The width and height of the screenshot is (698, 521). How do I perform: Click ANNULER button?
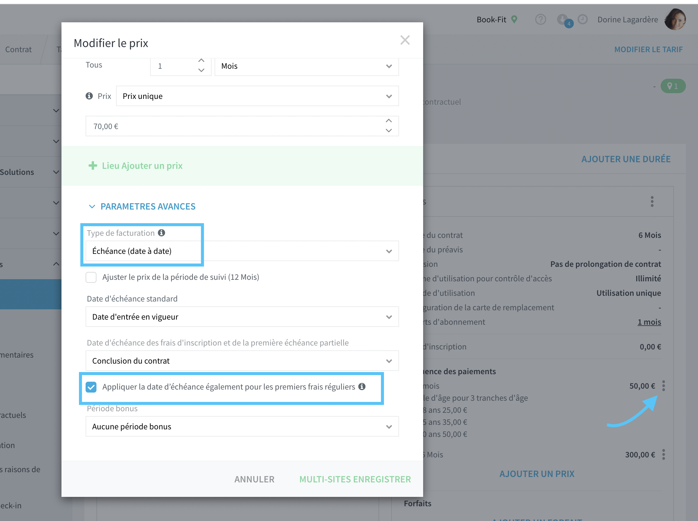coord(254,479)
